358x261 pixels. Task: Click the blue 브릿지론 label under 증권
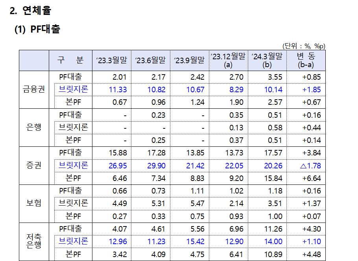click(x=73, y=165)
